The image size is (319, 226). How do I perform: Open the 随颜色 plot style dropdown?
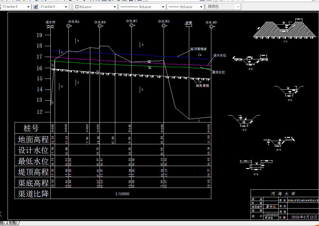pyautogui.click(x=223, y=7)
